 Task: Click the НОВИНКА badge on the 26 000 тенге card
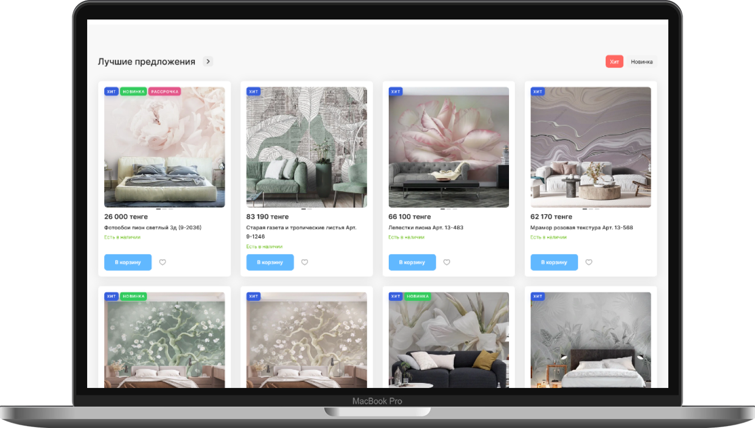[134, 92]
